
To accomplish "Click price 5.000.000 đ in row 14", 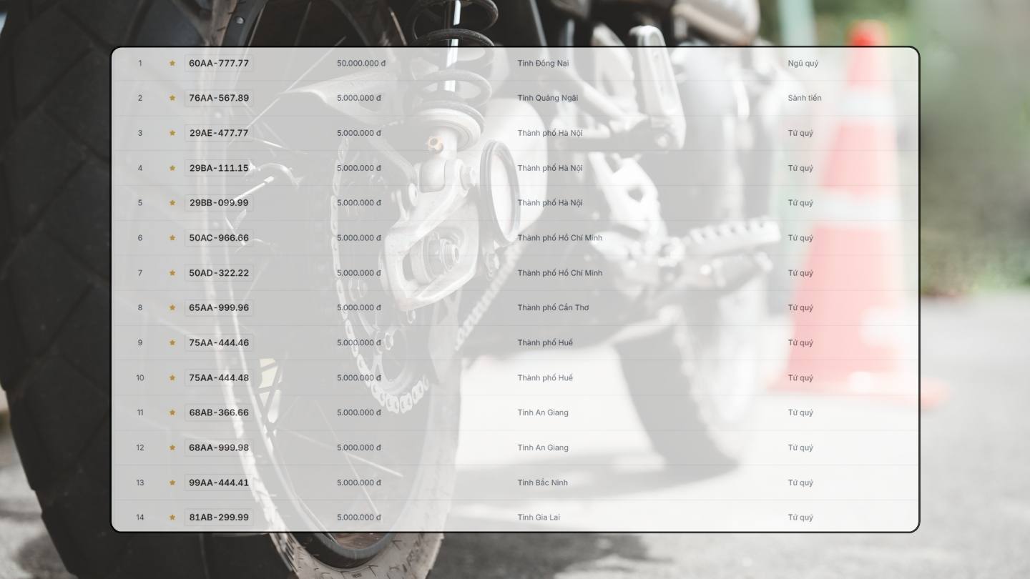I will 359,518.
